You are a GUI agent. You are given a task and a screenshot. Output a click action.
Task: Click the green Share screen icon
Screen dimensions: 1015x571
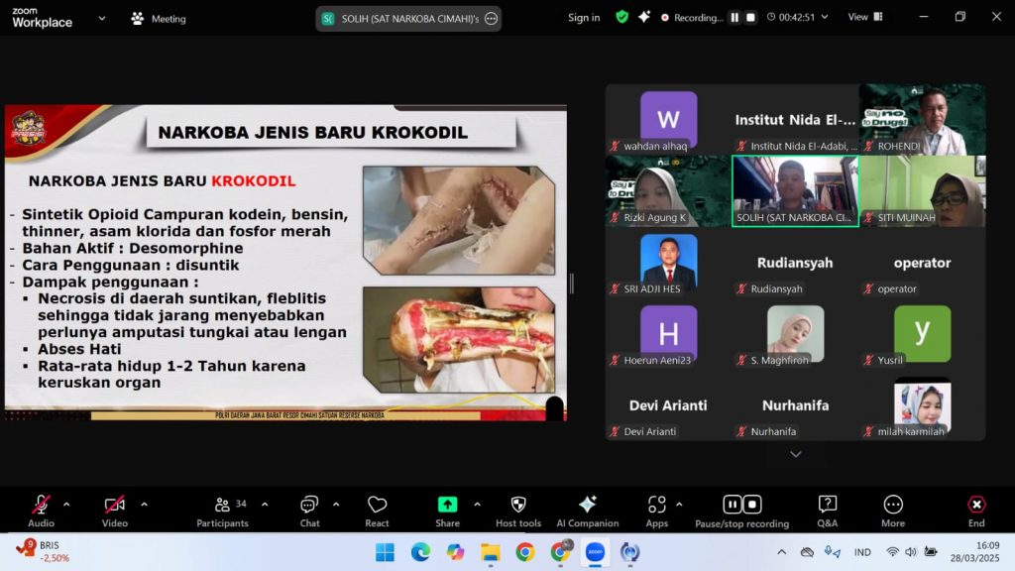[x=447, y=505]
